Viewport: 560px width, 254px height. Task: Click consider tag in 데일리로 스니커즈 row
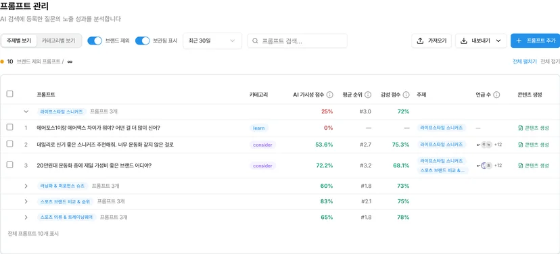click(263, 145)
